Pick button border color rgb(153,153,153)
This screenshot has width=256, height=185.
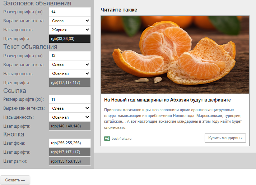(x=70, y=161)
